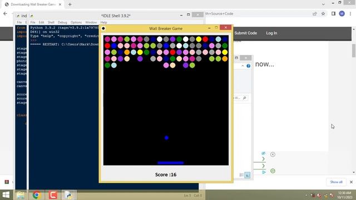Viewport: 356px width, 200px height.
Task: Open the Debug menu in IDLE Shell
Action: [x=62, y=22]
